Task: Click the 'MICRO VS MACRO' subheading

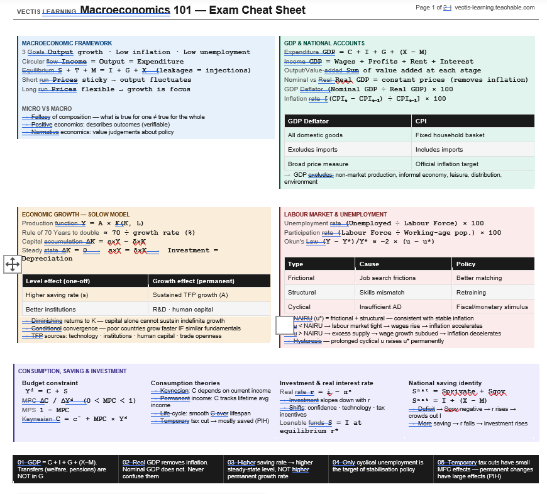Action: click(47, 109)
